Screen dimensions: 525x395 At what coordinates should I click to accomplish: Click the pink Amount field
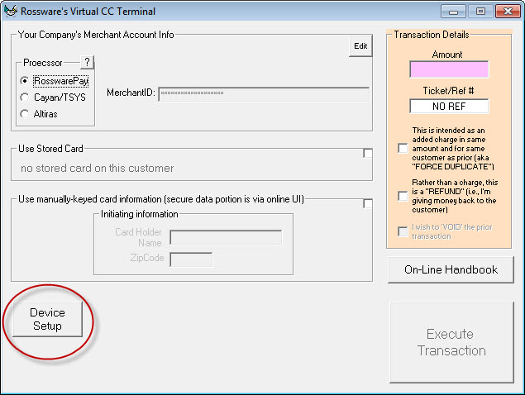pyautogui.click(x=448, y=69)
